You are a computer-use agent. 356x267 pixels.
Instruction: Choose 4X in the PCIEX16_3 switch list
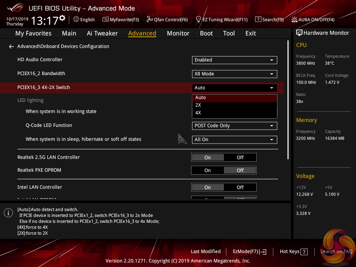pyautogui.click(x=198, y=113)
